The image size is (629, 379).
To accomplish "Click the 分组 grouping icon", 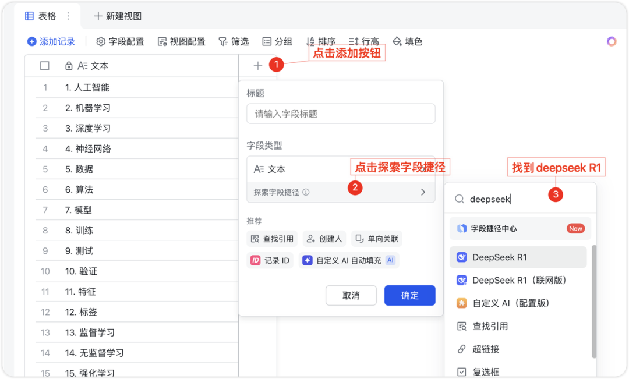I will [x=267, y=41].
